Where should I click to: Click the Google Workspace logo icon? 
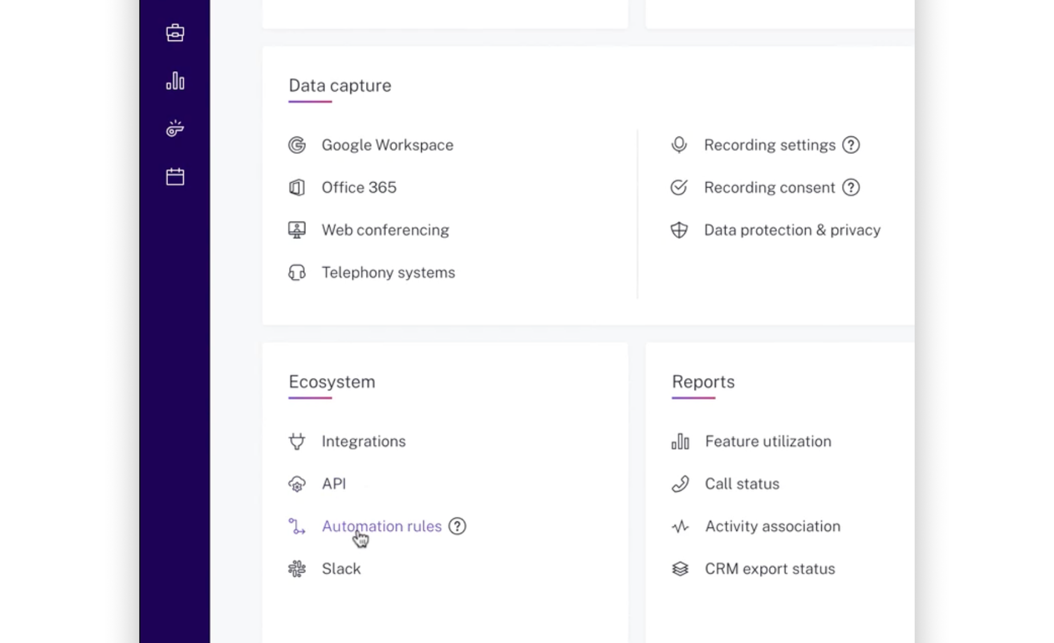pyautogui.click(x=297, y=145)
